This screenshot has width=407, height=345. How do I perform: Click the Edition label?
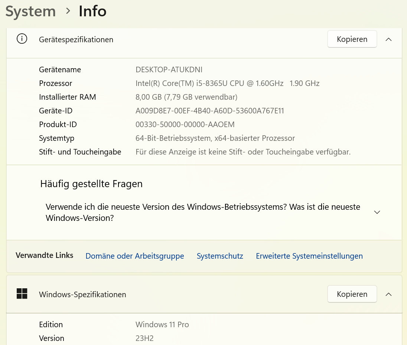[x=51, y=325]
